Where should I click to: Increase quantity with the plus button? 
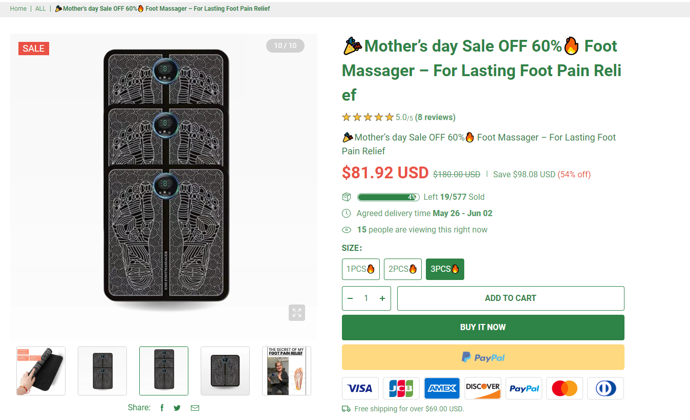[382, 298]
